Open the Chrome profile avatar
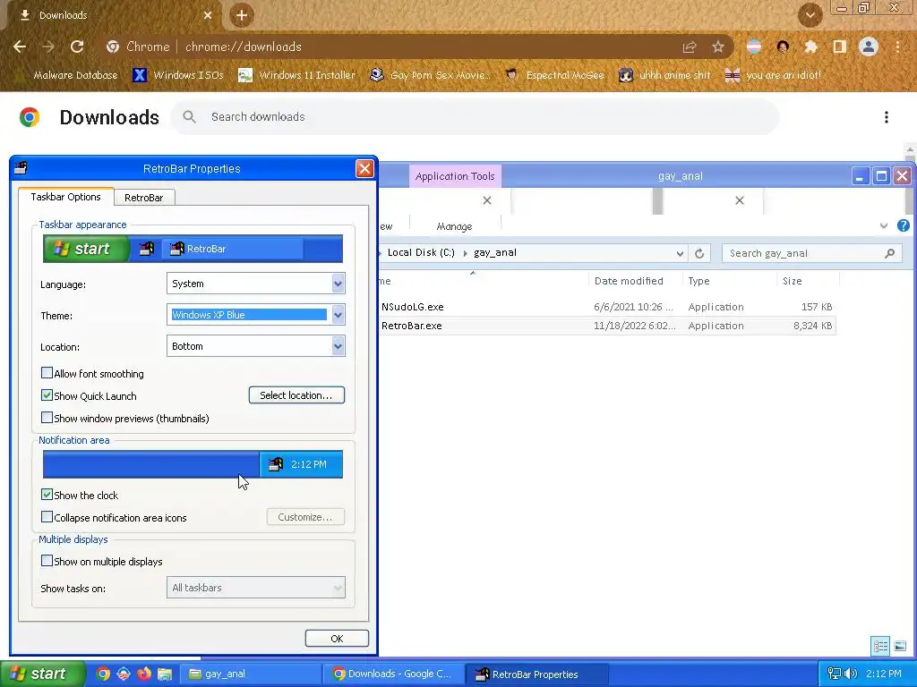 pos(869,47)
